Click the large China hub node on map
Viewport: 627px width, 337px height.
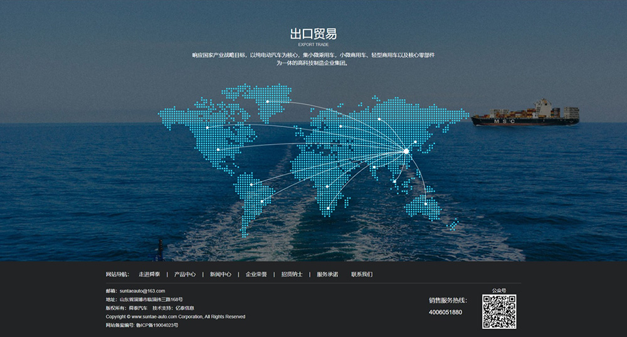(406, 151)
